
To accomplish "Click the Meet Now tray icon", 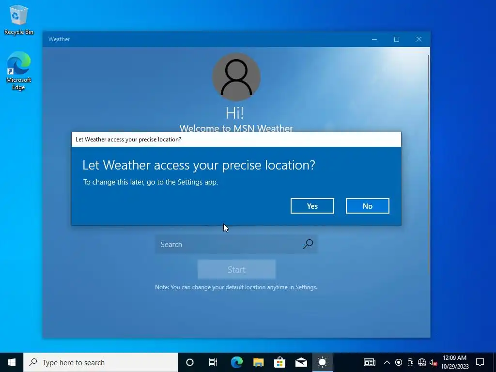I will click(x=410, y=362).
